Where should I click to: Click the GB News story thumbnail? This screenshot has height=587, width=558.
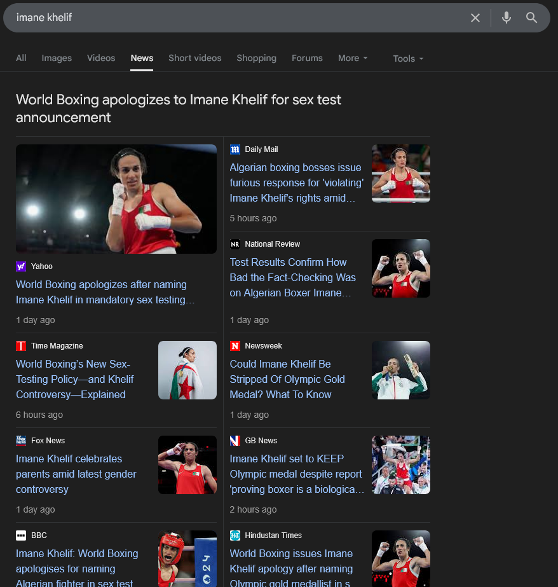(401, 465)
